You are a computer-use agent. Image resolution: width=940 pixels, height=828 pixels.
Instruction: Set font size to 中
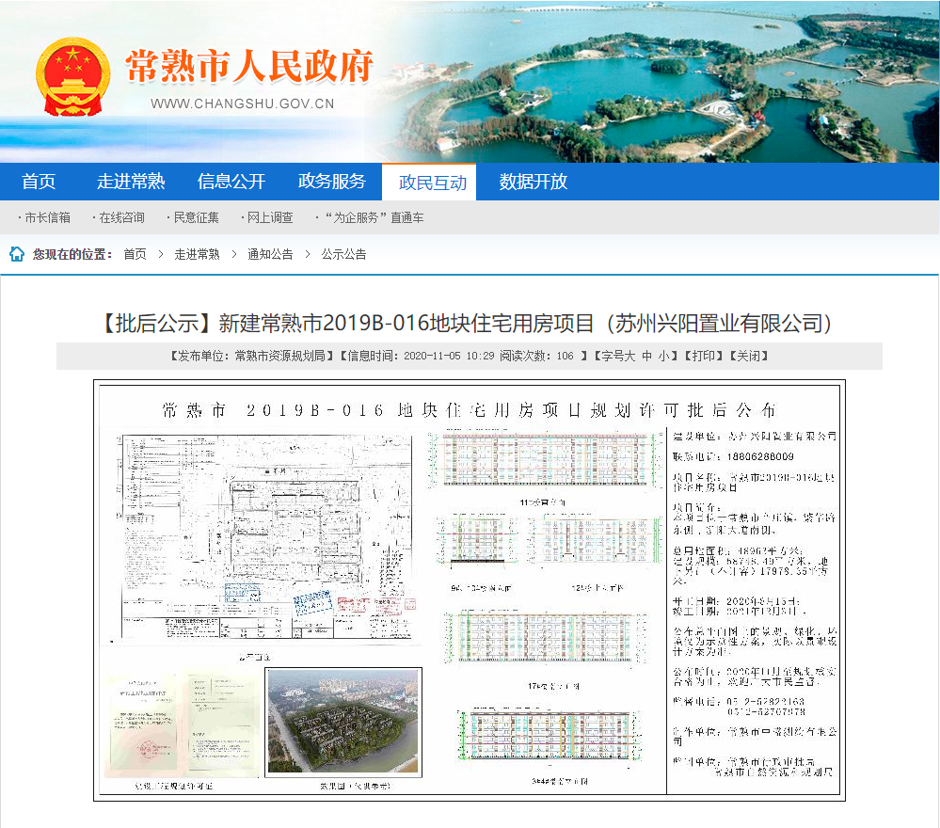click(646, 357)
